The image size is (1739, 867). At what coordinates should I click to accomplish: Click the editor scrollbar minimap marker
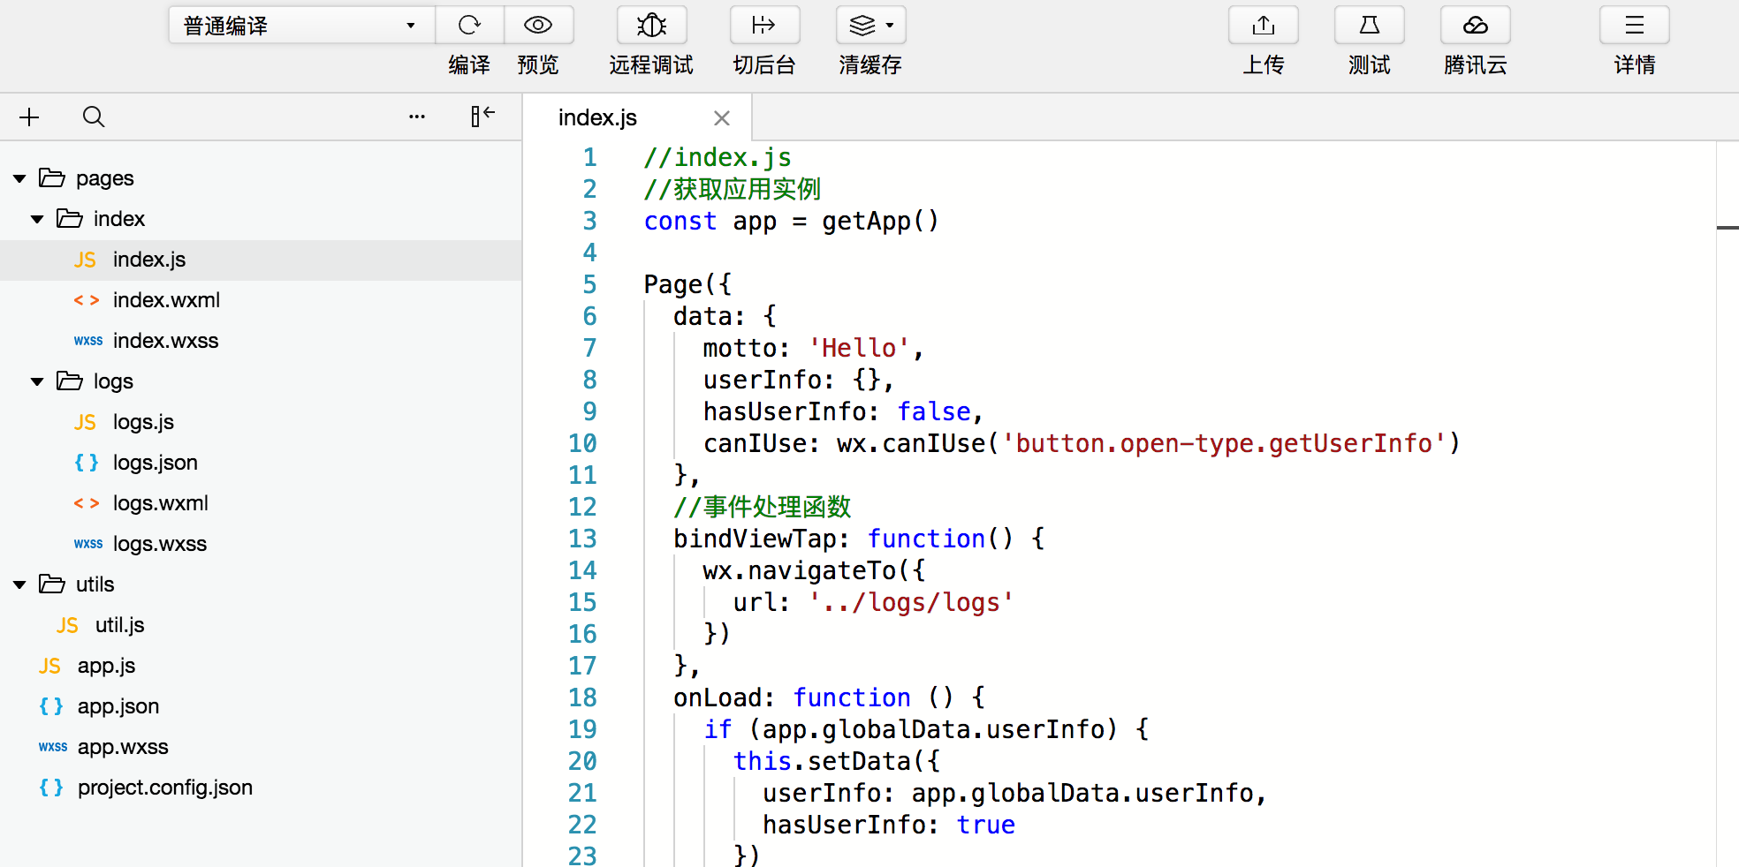[1728, 228]
